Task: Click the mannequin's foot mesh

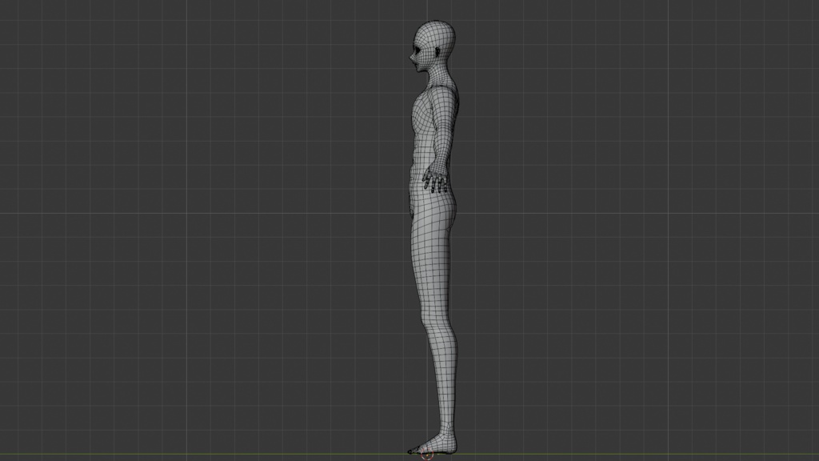Action: pyautogui.click(x=431, y=445)
